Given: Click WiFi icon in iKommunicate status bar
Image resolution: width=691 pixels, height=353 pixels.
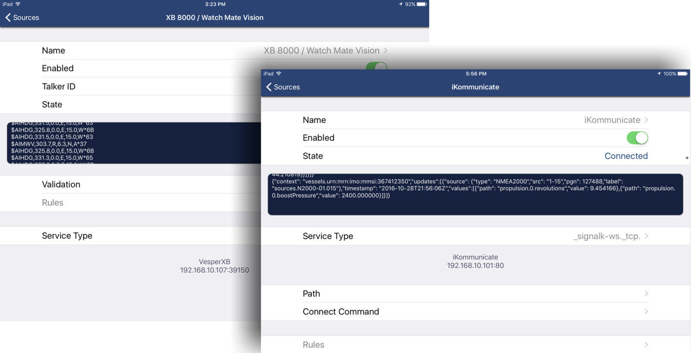Looking at the screenshot, I should click(279, 74).
